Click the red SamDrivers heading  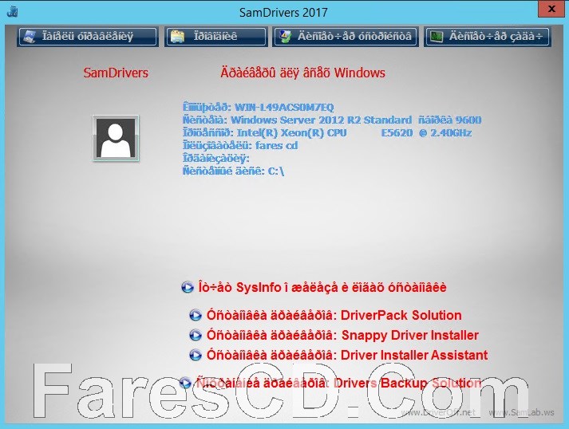point(116,73)
